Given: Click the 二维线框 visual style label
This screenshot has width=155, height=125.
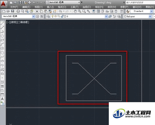Looking at the screenshot, I should coord(23,22).
